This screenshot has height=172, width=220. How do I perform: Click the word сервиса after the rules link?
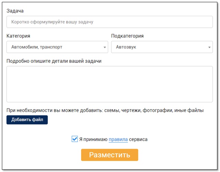coord(138,139)
